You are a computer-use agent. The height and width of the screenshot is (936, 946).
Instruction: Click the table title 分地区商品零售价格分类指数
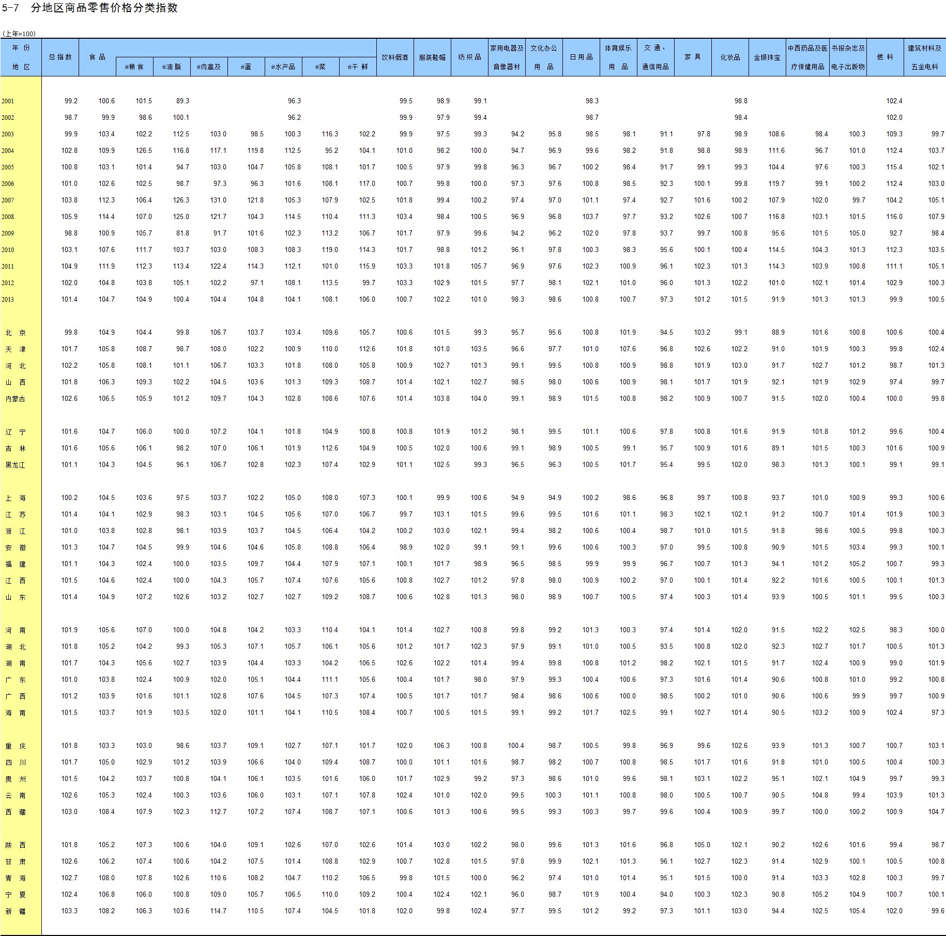(104, 8)
